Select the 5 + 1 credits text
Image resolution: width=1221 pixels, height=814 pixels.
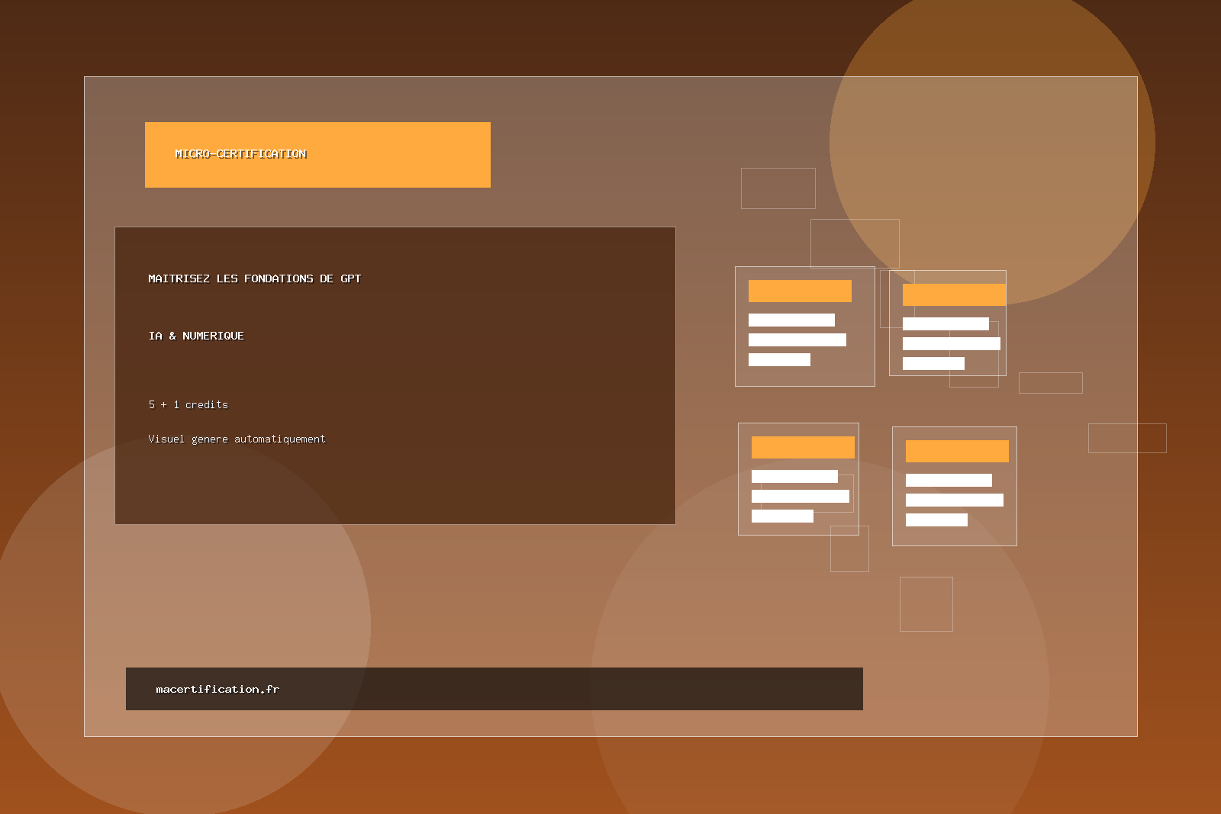188,405
